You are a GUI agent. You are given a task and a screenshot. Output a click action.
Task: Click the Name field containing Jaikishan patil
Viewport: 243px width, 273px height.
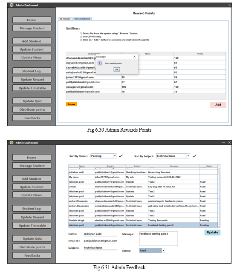101,234
